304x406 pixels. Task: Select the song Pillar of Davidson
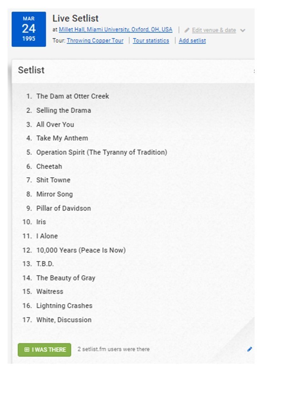64,208
